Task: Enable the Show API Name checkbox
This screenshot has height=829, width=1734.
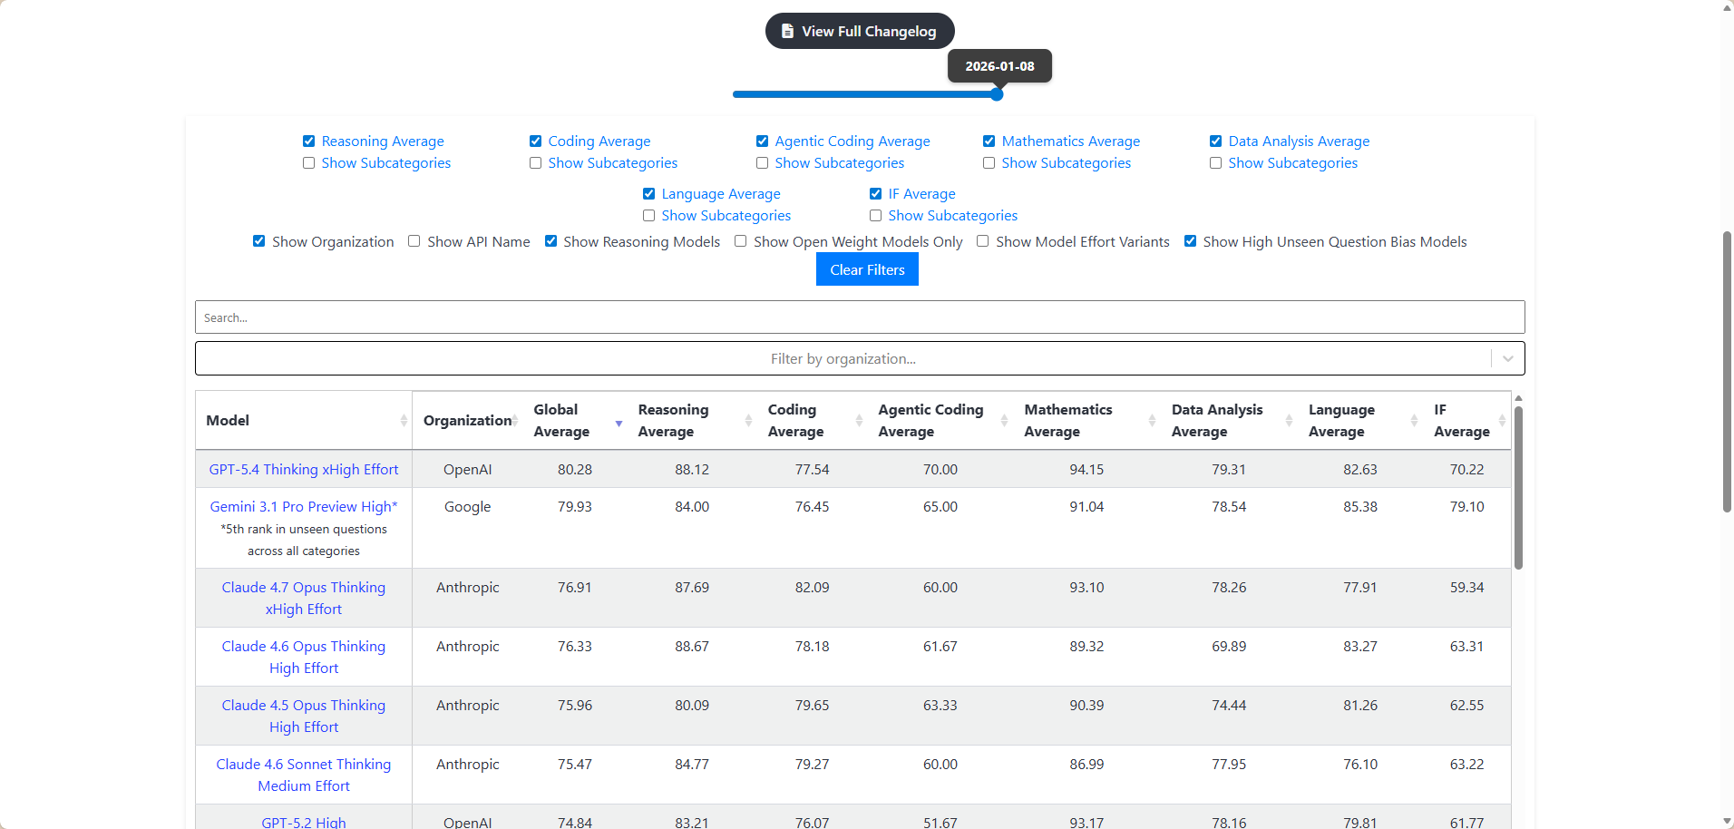Action: pos(414,241)
